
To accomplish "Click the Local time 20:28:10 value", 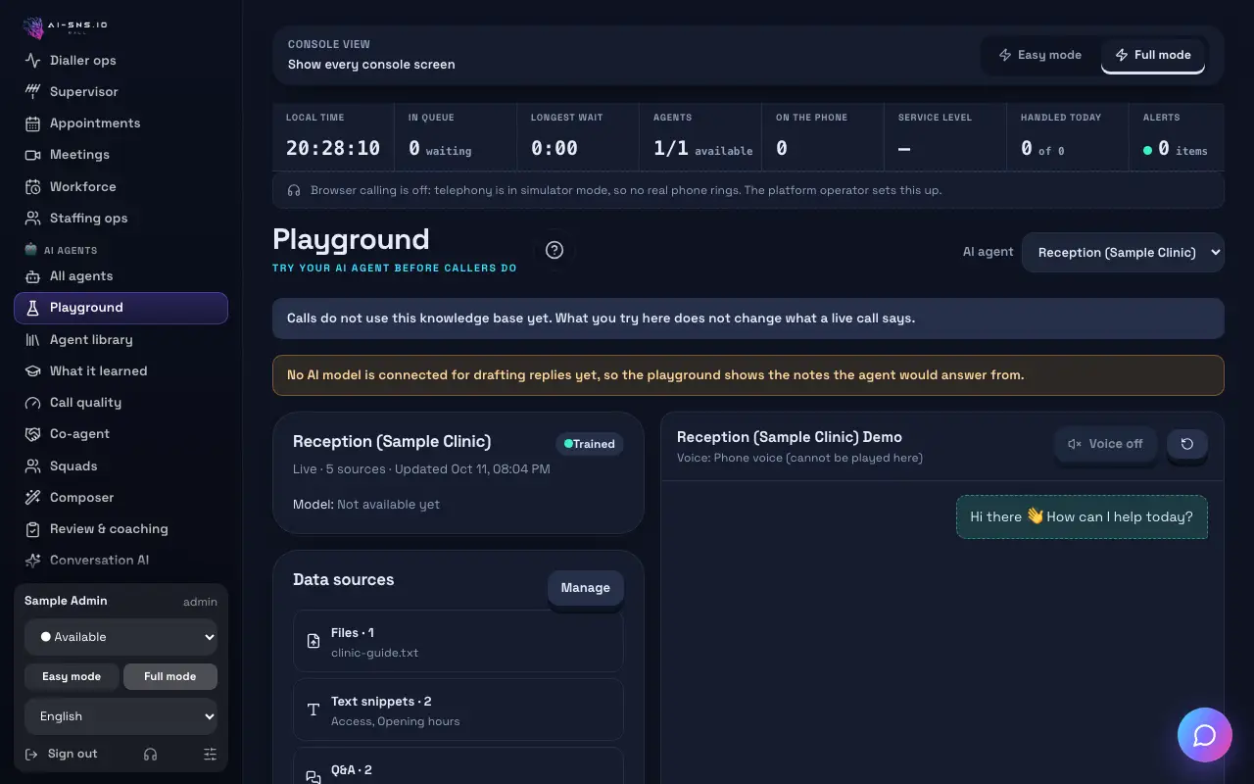I will coord(333,148).
